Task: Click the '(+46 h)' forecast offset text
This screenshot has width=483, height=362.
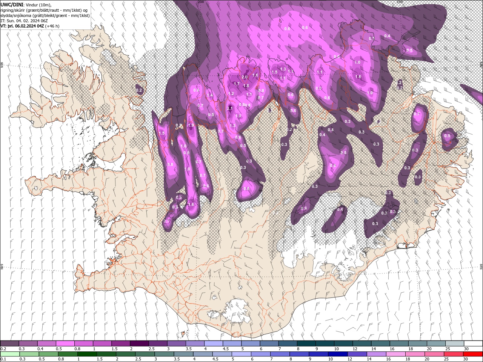Action: tap(52, 26)
